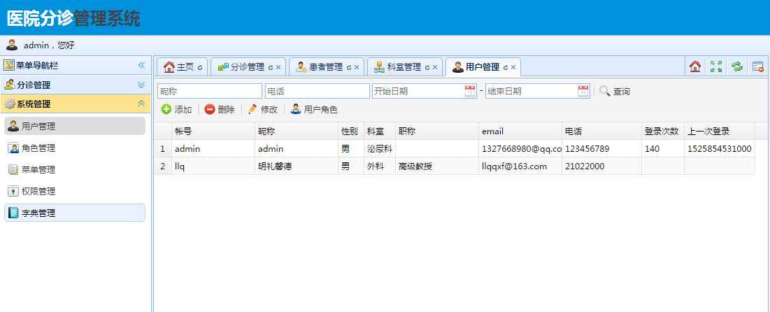Reload the 分诊管理 tab via refresh icon
Screen dimensions: 770x312
click(271, 67)
